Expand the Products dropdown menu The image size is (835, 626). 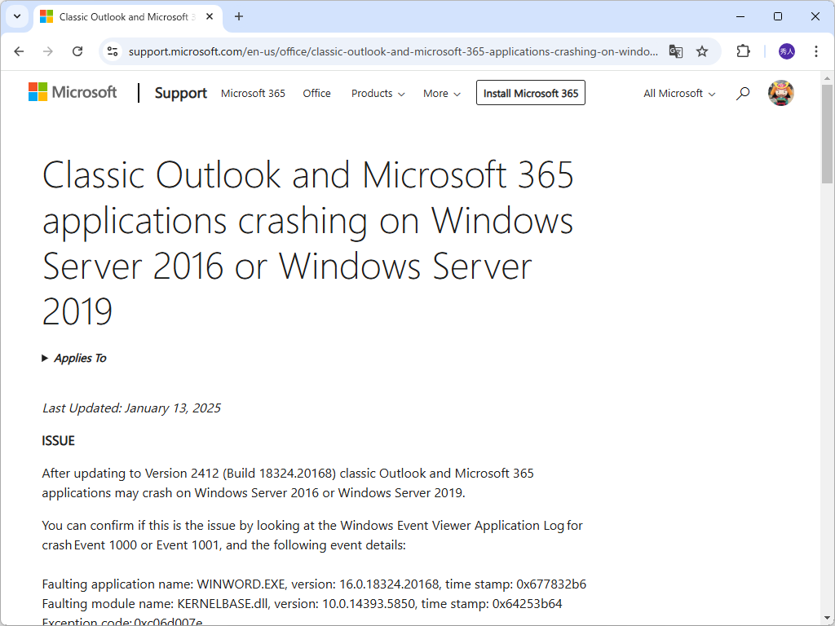(378, 93)
